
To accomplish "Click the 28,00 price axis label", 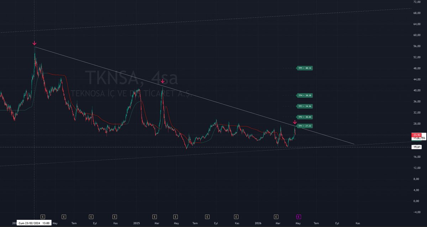I will [x=417, y=123].
